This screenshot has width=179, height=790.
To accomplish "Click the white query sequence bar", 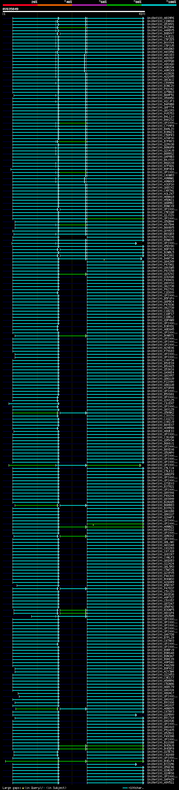I will 74,12.
